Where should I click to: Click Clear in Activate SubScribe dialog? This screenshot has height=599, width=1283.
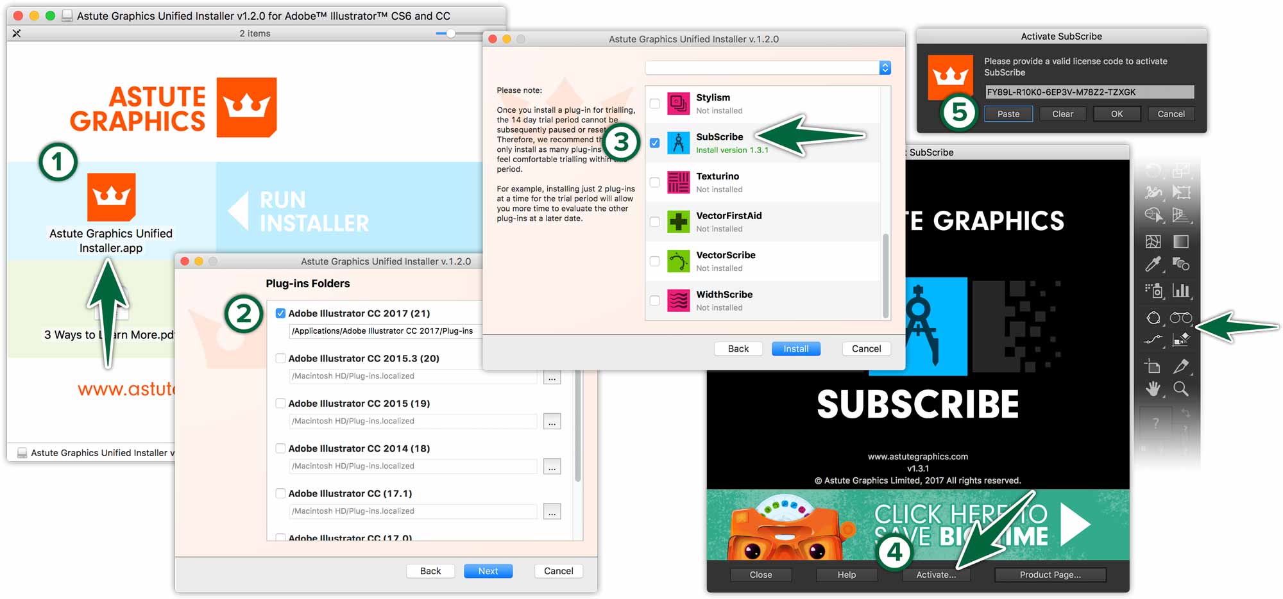coord(1063,114)
